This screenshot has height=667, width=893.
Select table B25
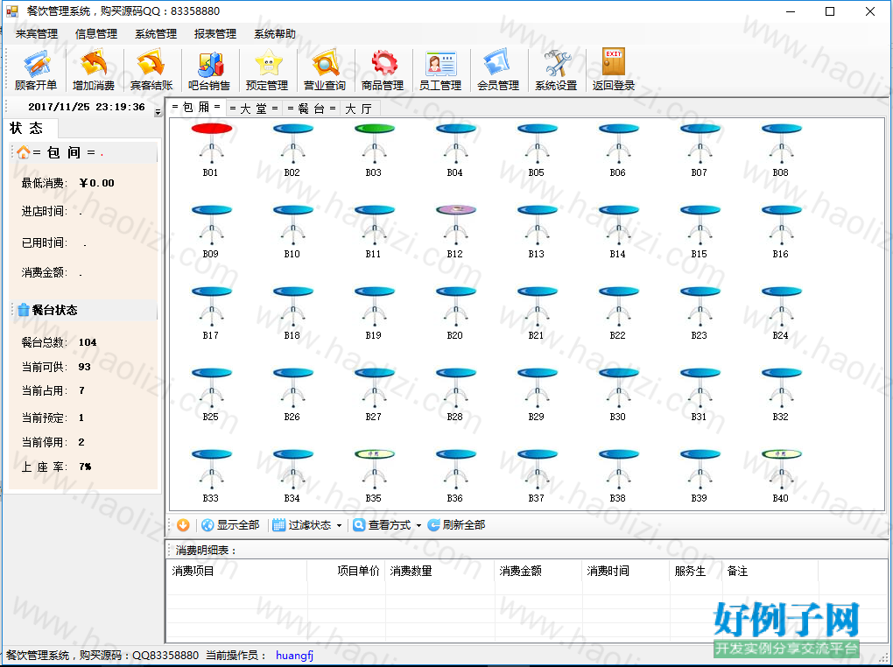(x=211, y=394)
